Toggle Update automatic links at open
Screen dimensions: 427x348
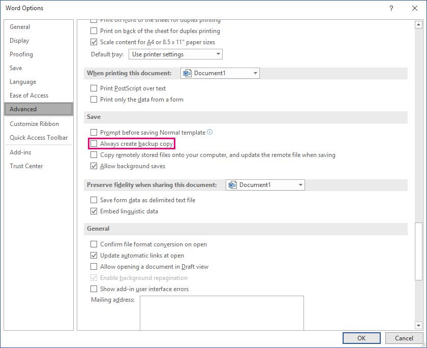[x=94, y=256]
